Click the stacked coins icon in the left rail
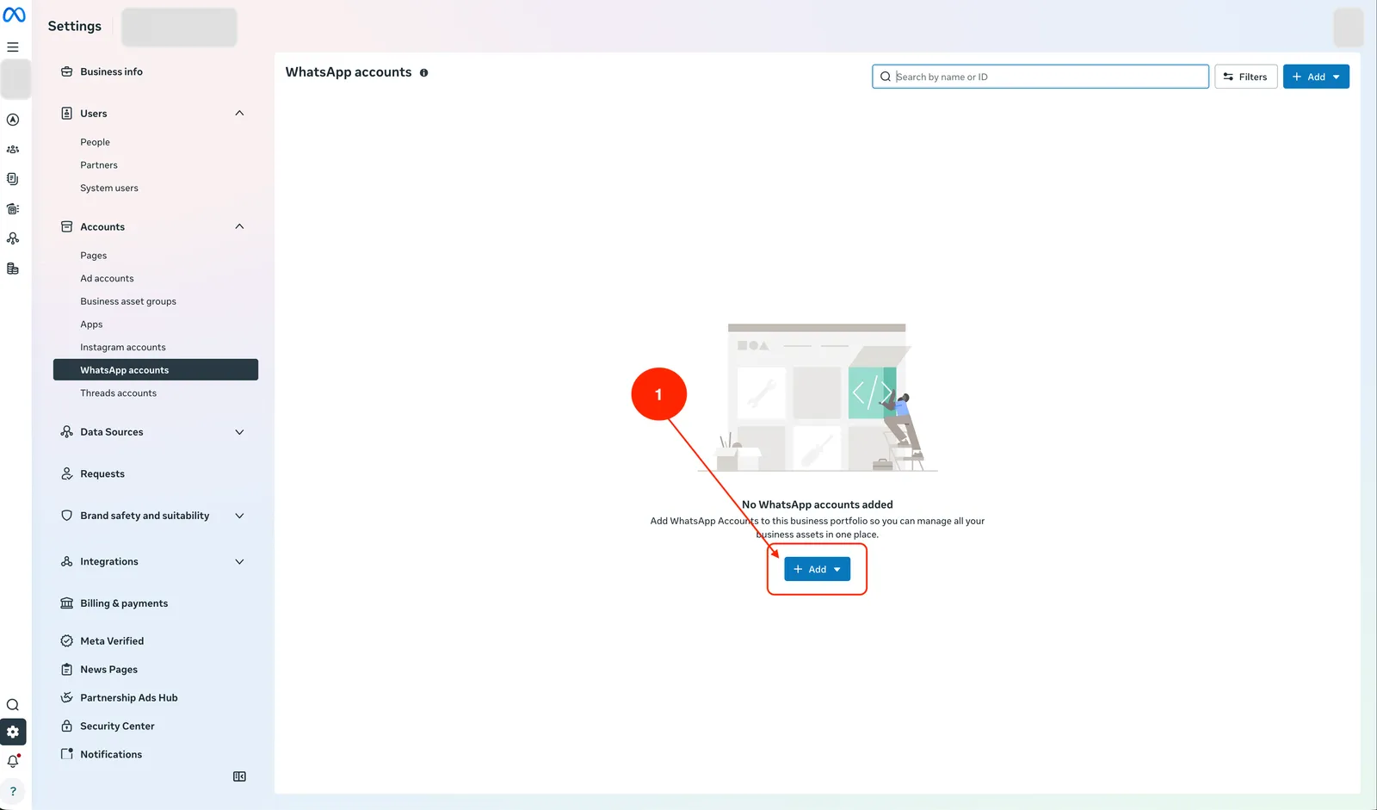The width and height of the screenshot is (1377, 810). (x=13, y=269)
